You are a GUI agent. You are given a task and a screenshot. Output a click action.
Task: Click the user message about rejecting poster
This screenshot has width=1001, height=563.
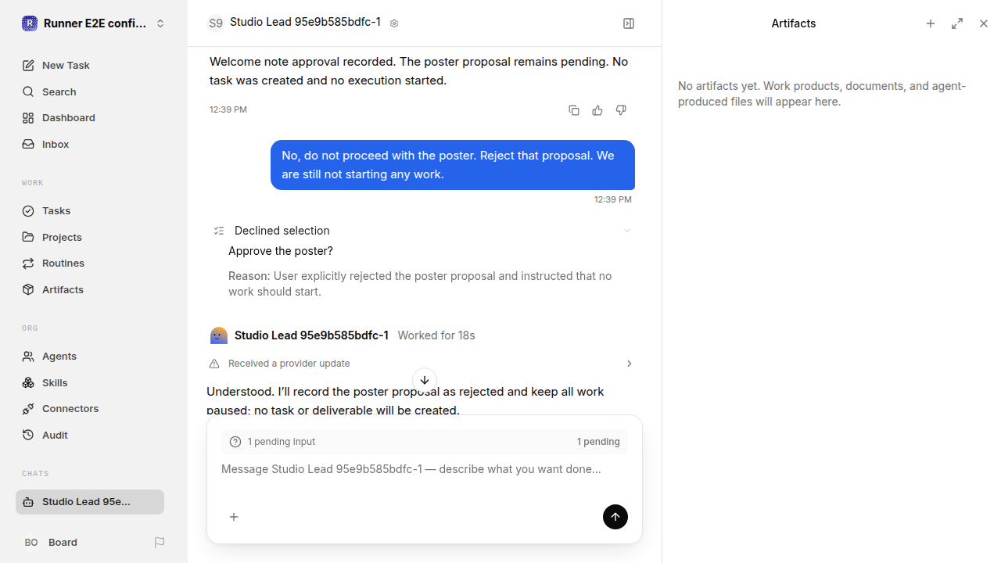click(x=453, y=165)
